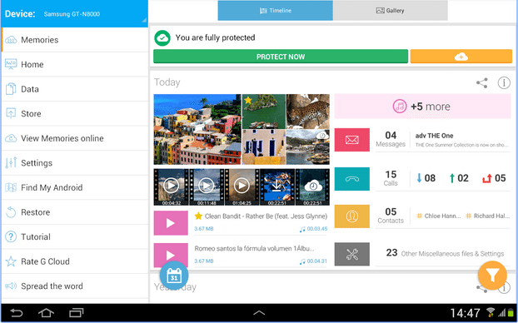
Task: Open the blue calendar floating button
Action: pyautogui.click(x=174, y=276)
